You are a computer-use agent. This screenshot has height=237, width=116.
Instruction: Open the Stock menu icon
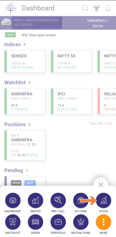(x=103, y=201)
